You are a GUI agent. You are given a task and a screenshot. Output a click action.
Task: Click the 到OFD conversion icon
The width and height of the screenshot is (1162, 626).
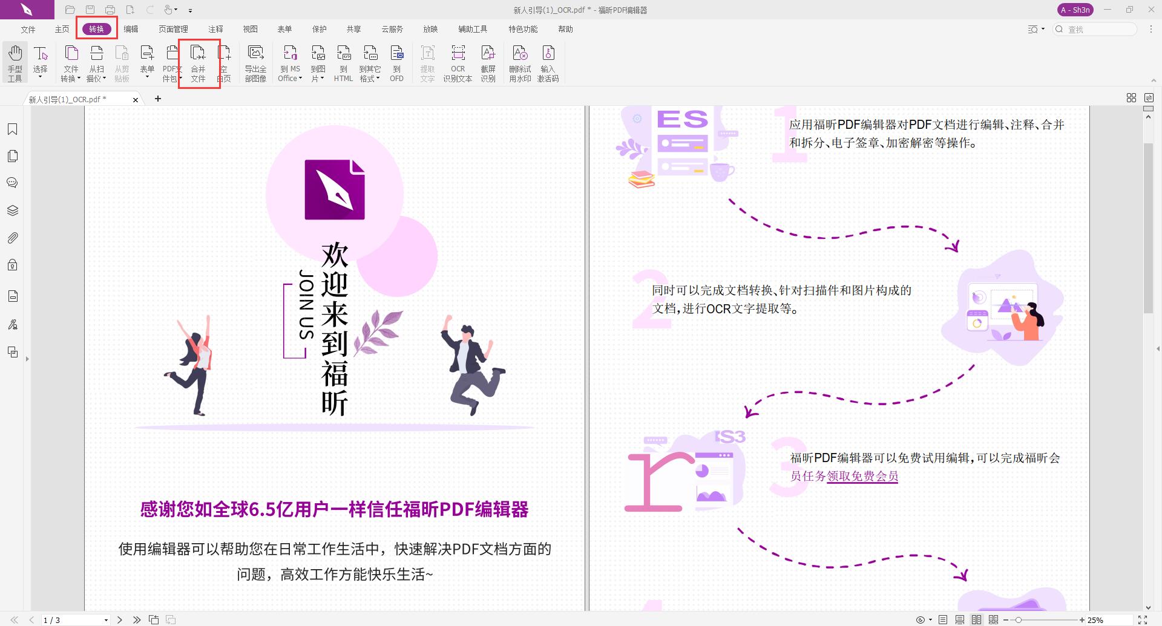(x=396, y=62)
